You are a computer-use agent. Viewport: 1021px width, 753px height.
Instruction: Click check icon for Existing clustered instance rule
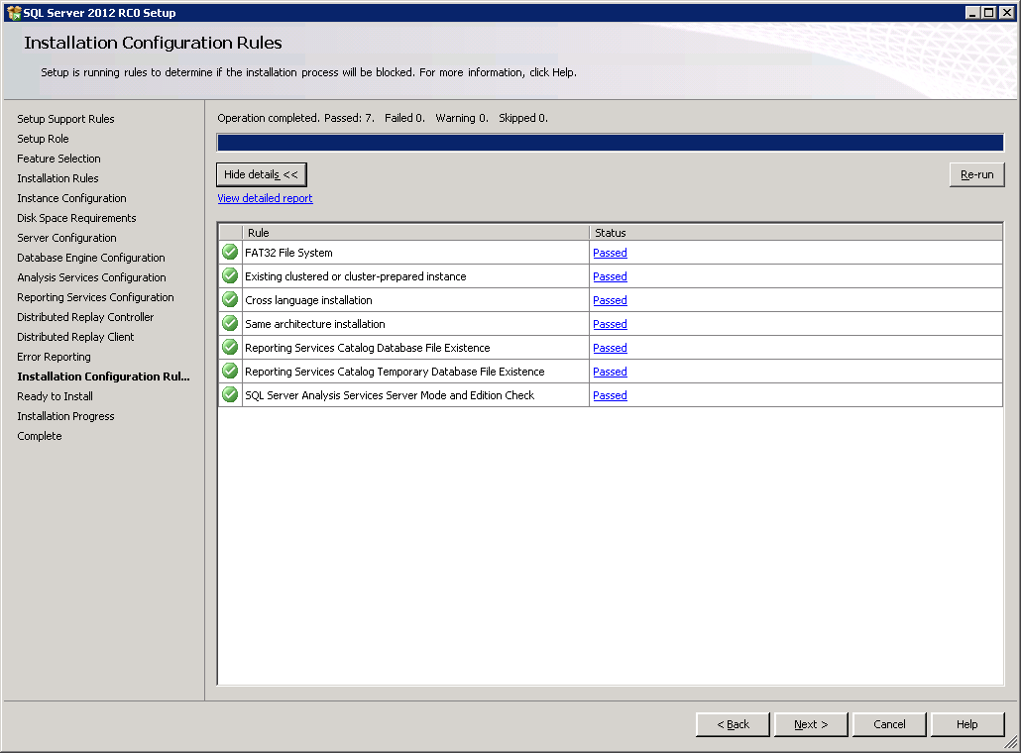[x=230, y=276]
